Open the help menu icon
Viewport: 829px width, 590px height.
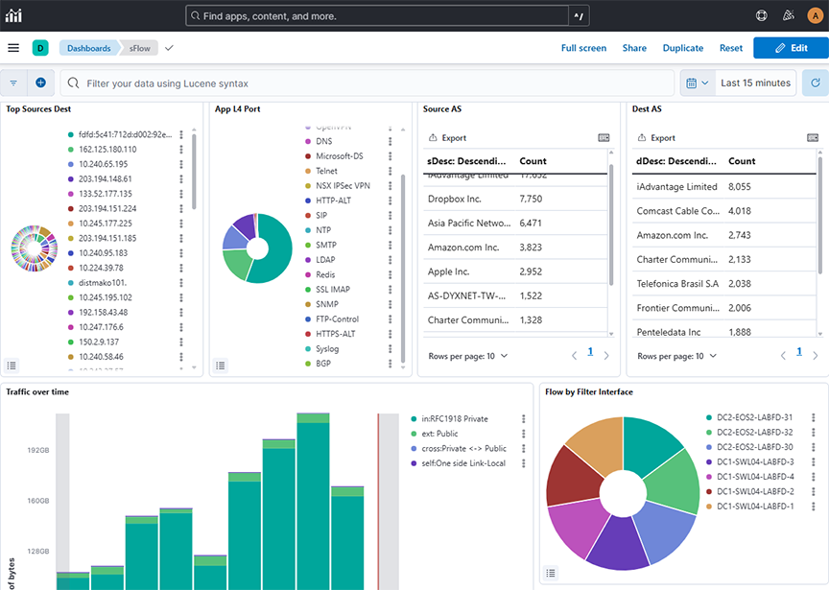(762, 15)
